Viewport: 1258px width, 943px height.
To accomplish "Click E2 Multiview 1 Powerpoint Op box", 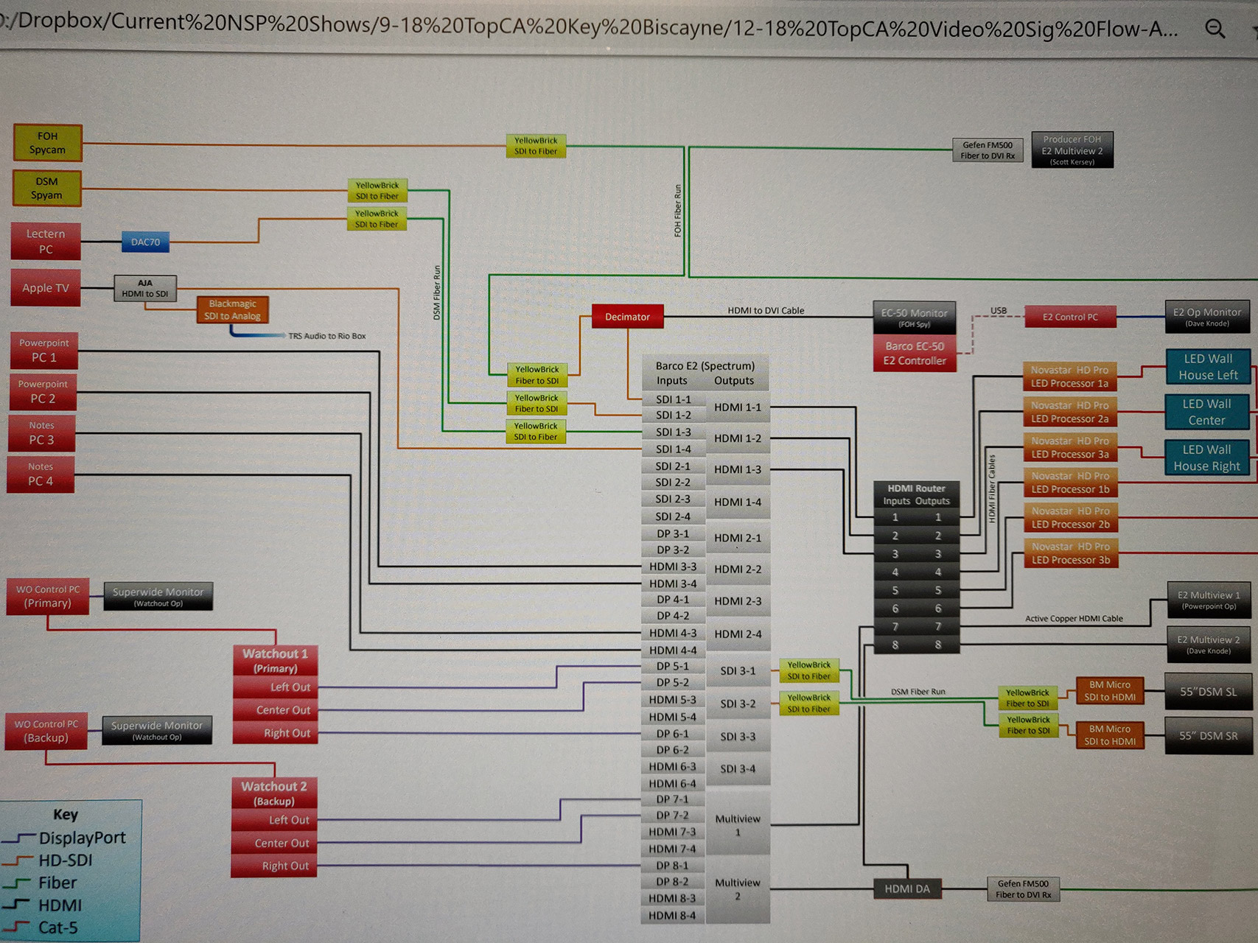I will [x=1209, y=600].
